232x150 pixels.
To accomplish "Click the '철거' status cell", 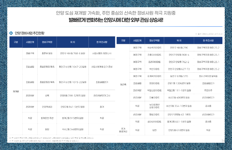I will click(x=102, y=107).
